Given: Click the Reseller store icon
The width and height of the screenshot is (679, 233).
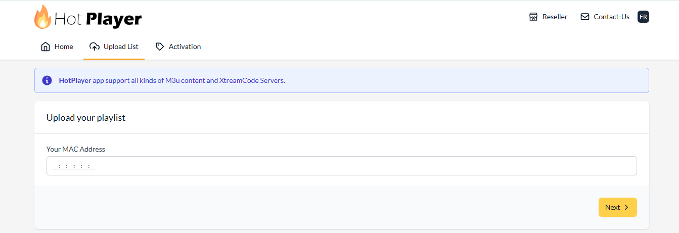Looking at the screenshot, I should (x=533, y=17).
